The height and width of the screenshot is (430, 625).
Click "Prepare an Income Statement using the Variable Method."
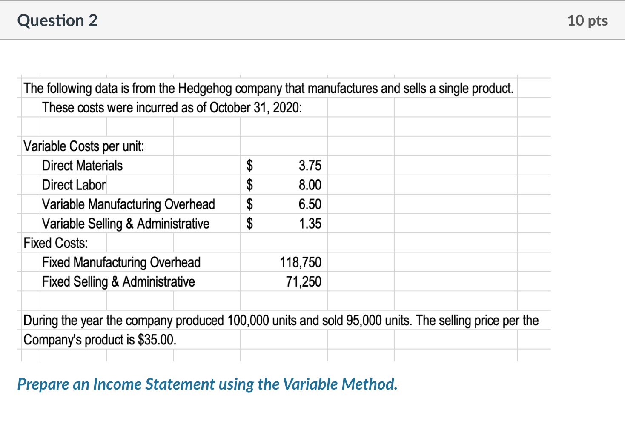[207, 384]
